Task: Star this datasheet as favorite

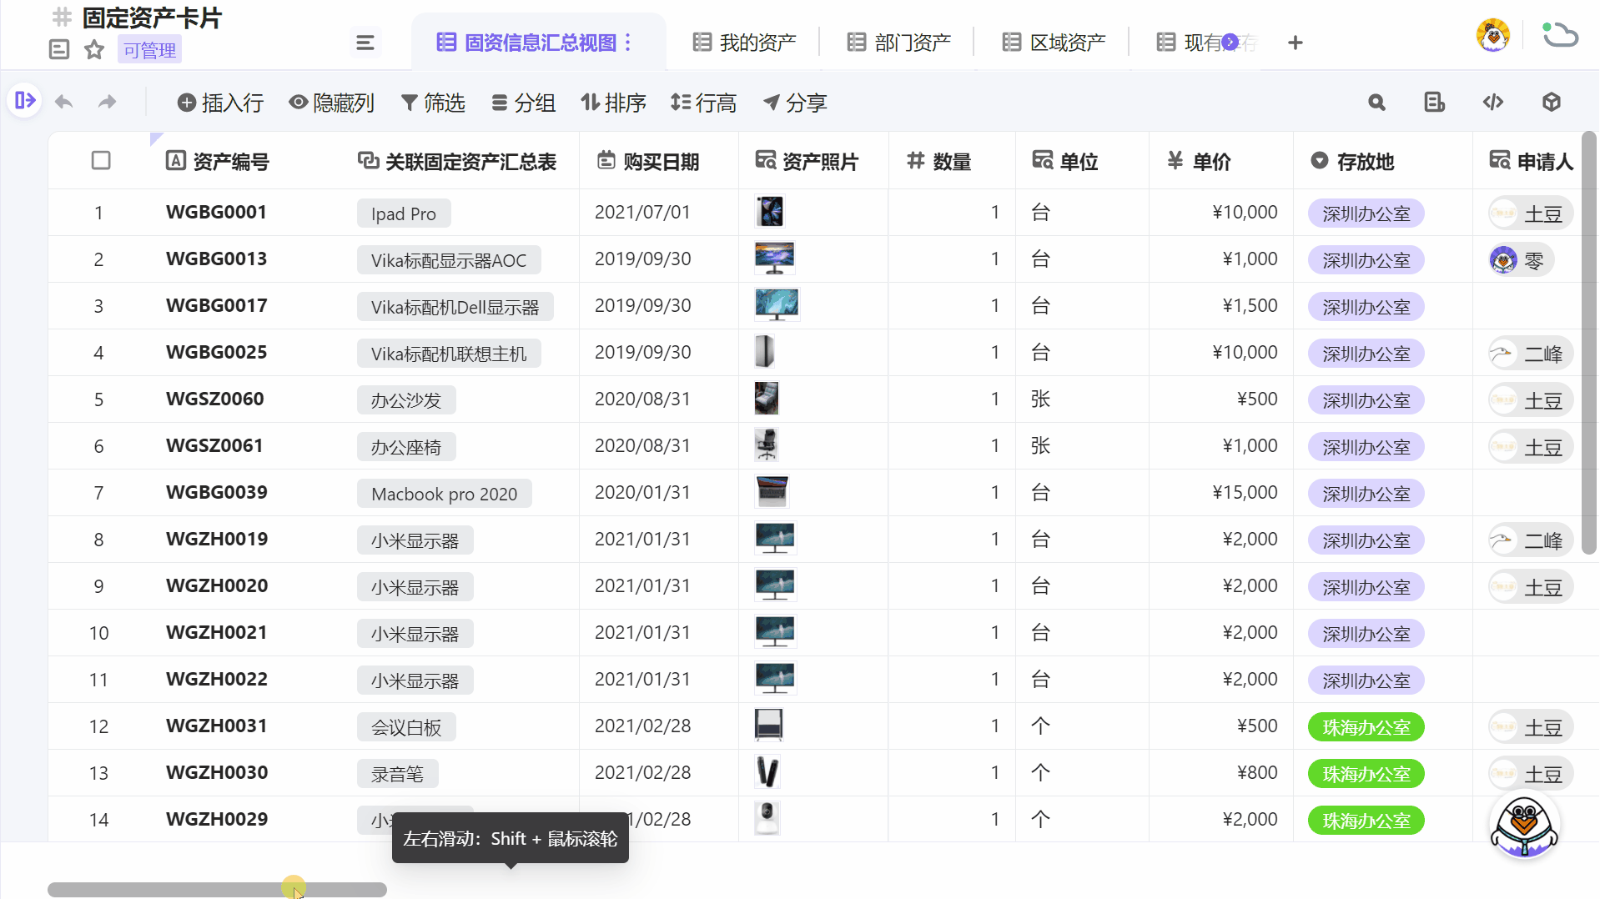Action: (93, 49)
